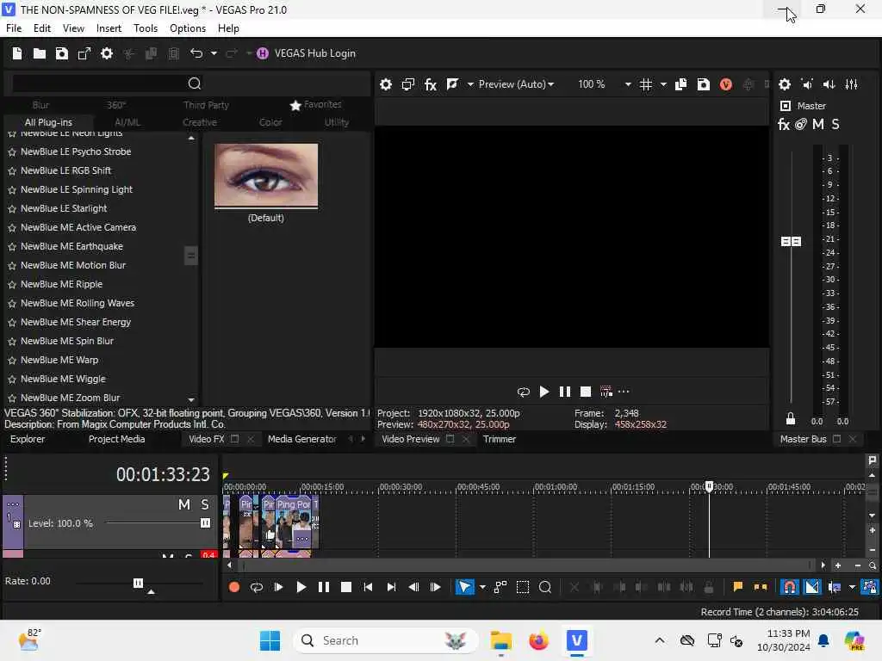Image resolution: width=882 pixels, height=661 pixels.
Task: Switch to the Explorer tab
Action: [x=28, y=439]
